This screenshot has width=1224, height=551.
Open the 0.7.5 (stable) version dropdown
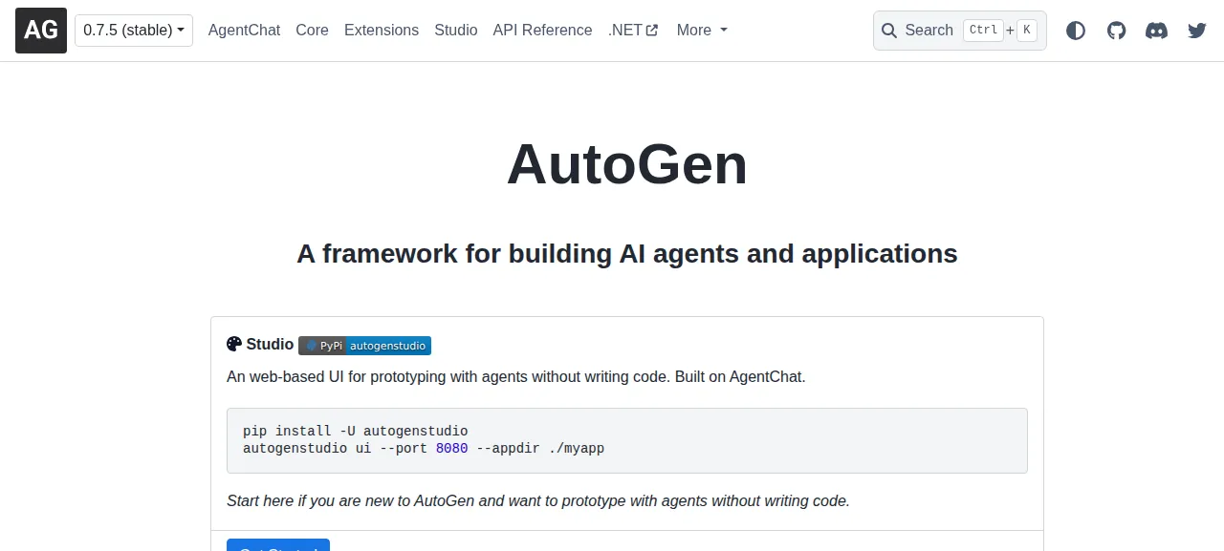click(x=134, y=31)
